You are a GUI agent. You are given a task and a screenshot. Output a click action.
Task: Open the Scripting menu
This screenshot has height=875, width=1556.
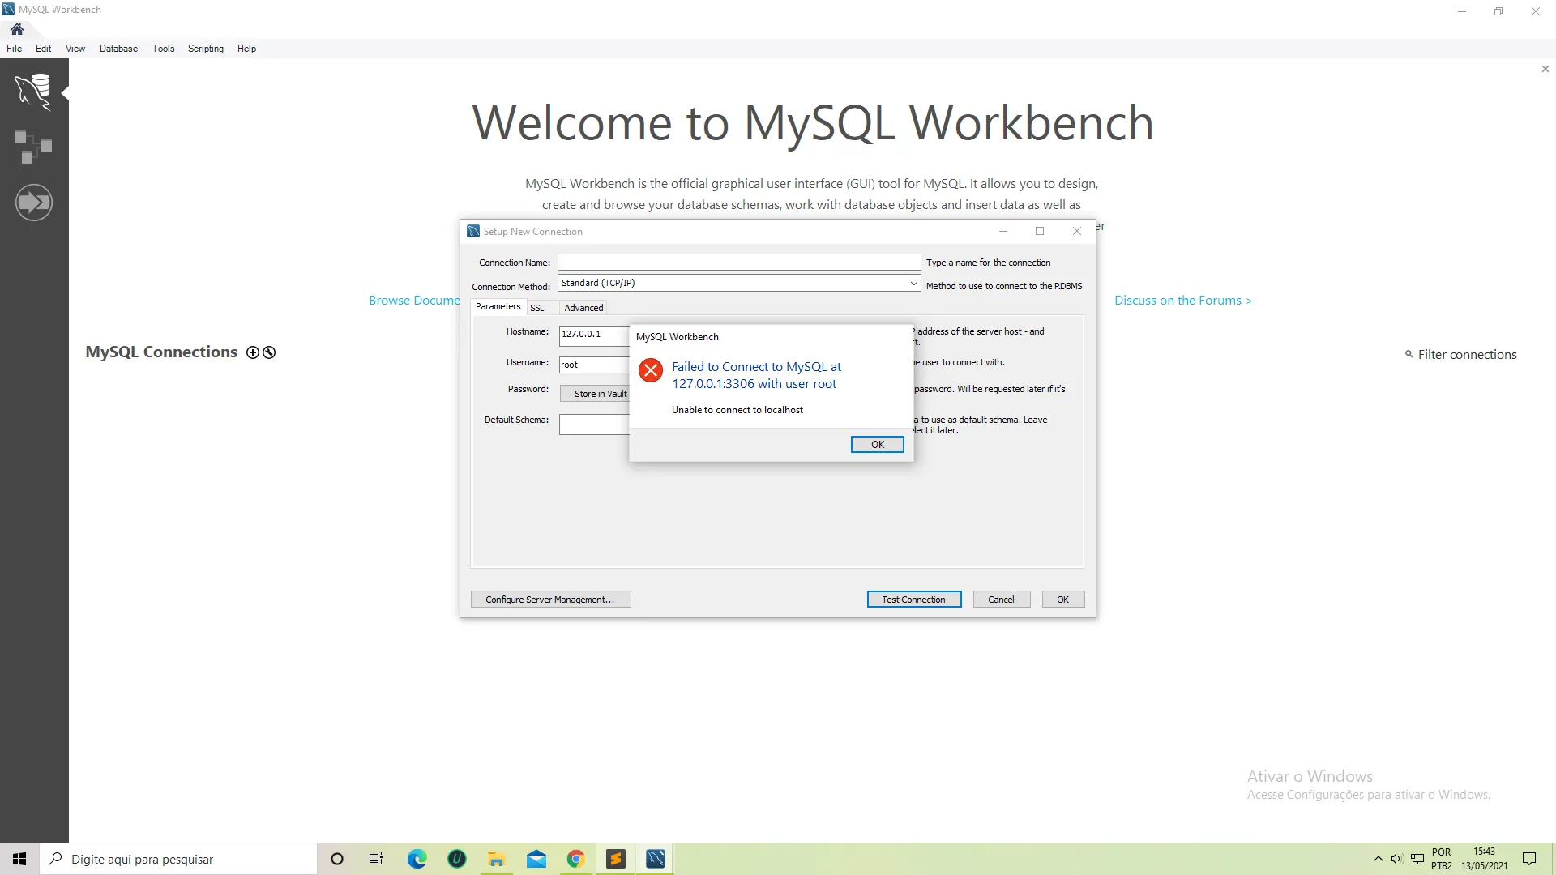205,49
